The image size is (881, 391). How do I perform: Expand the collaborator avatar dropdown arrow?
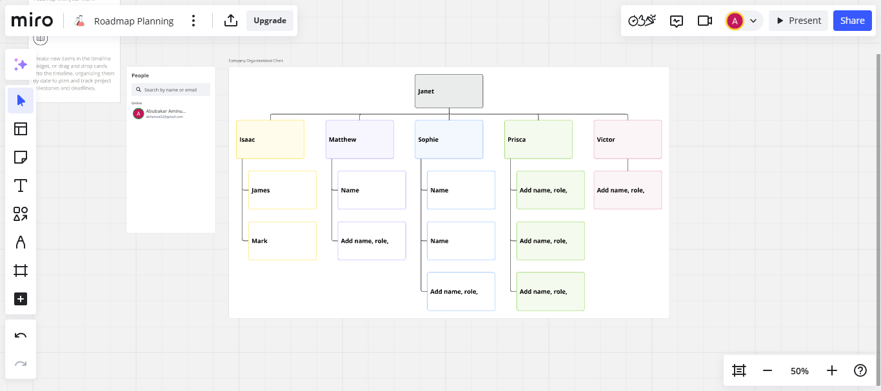click(753, 21)
